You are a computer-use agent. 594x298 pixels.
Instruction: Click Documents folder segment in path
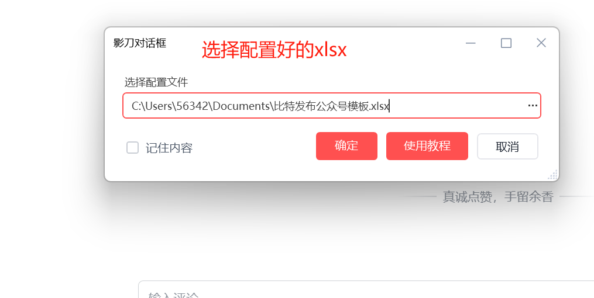click(x=241, y=106)
